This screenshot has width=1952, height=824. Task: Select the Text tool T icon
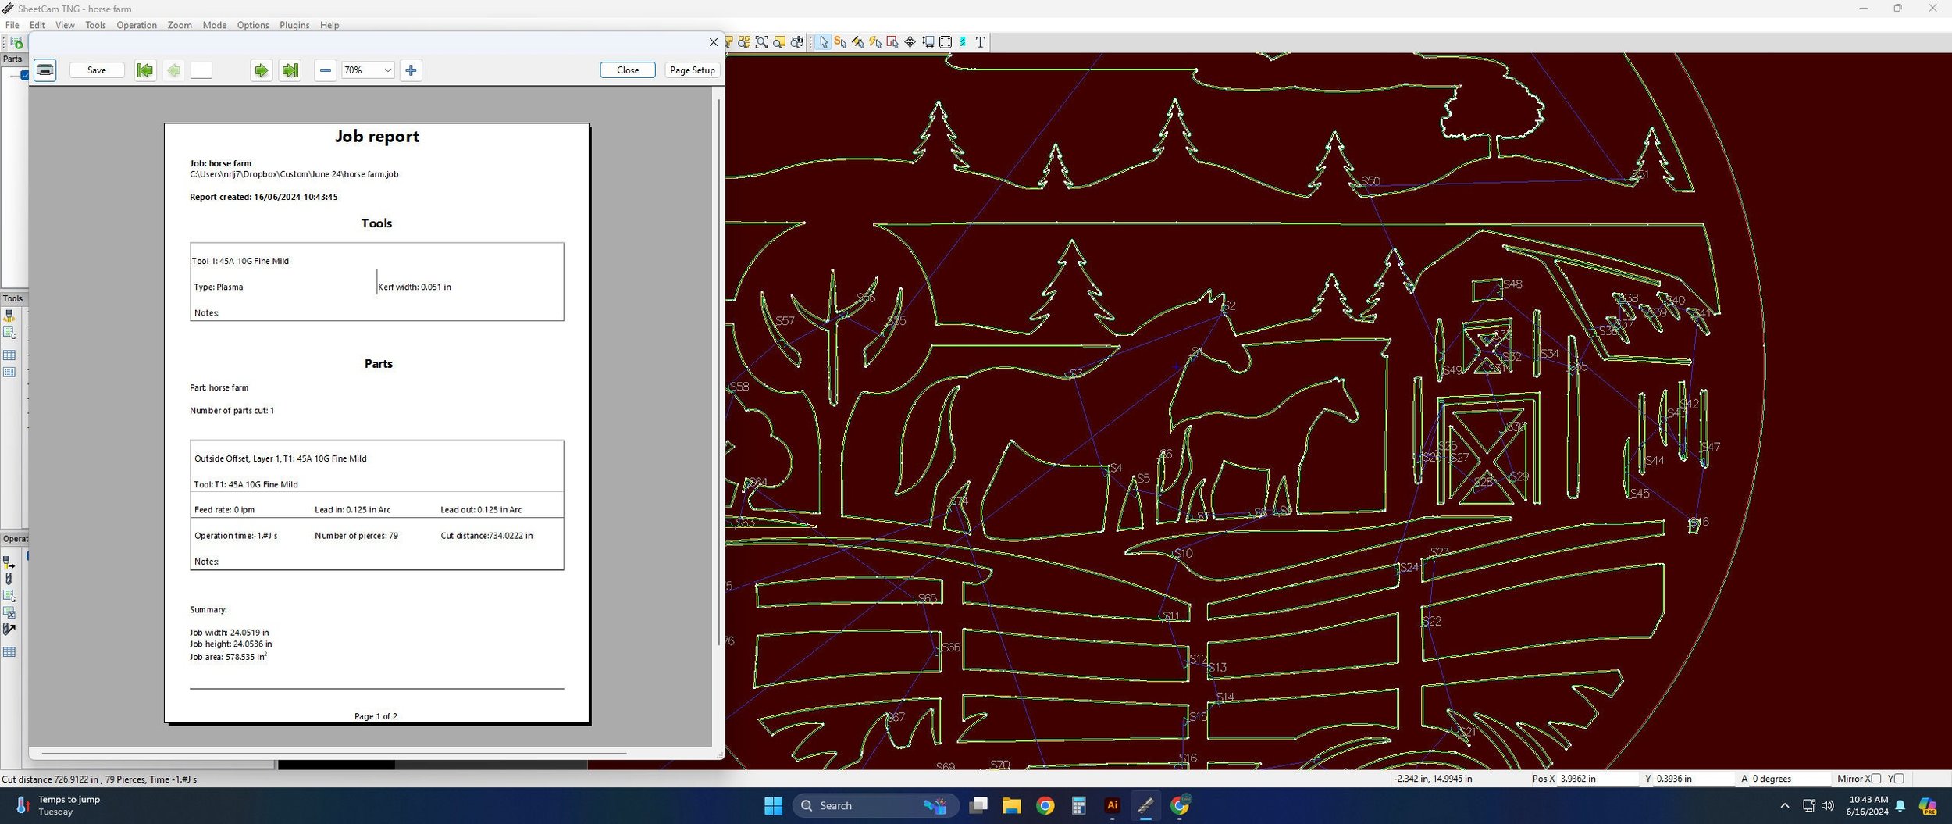pyautogui.click(x=981, y=42)
